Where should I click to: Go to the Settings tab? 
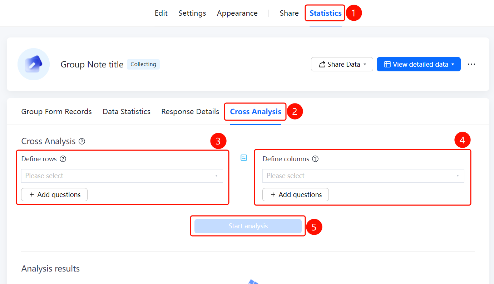tap(192, 13)
